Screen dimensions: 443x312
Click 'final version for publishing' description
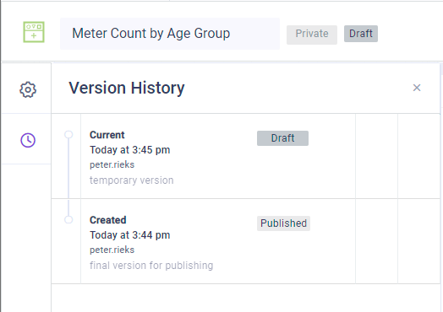tap(151, 266)
